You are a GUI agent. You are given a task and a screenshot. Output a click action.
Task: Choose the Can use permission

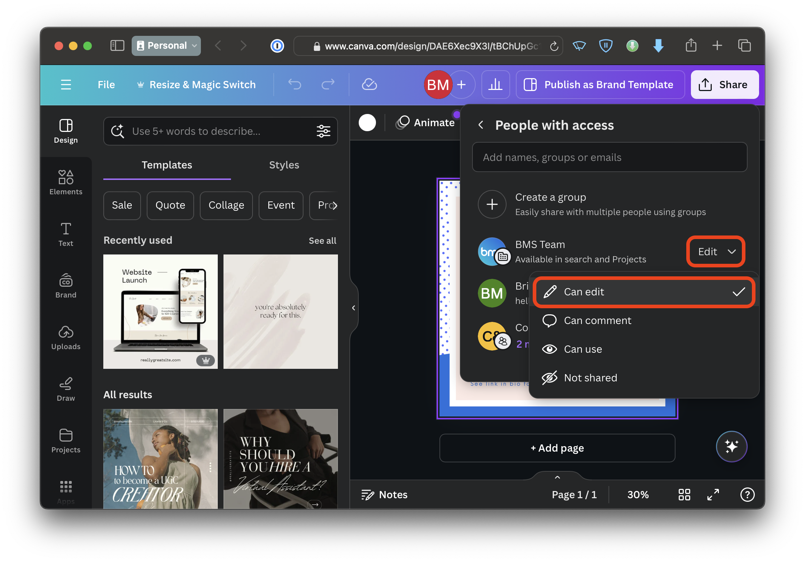(x=583, y=349)
